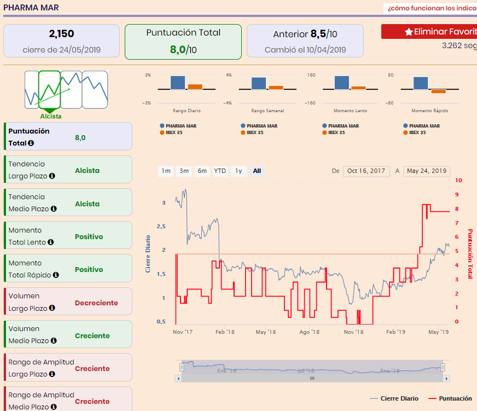Image resolution: width=477 pixels, height=411 pixels.
Task: Click info icon for Tendencia Largo Plazo
Action: point(52,176)
